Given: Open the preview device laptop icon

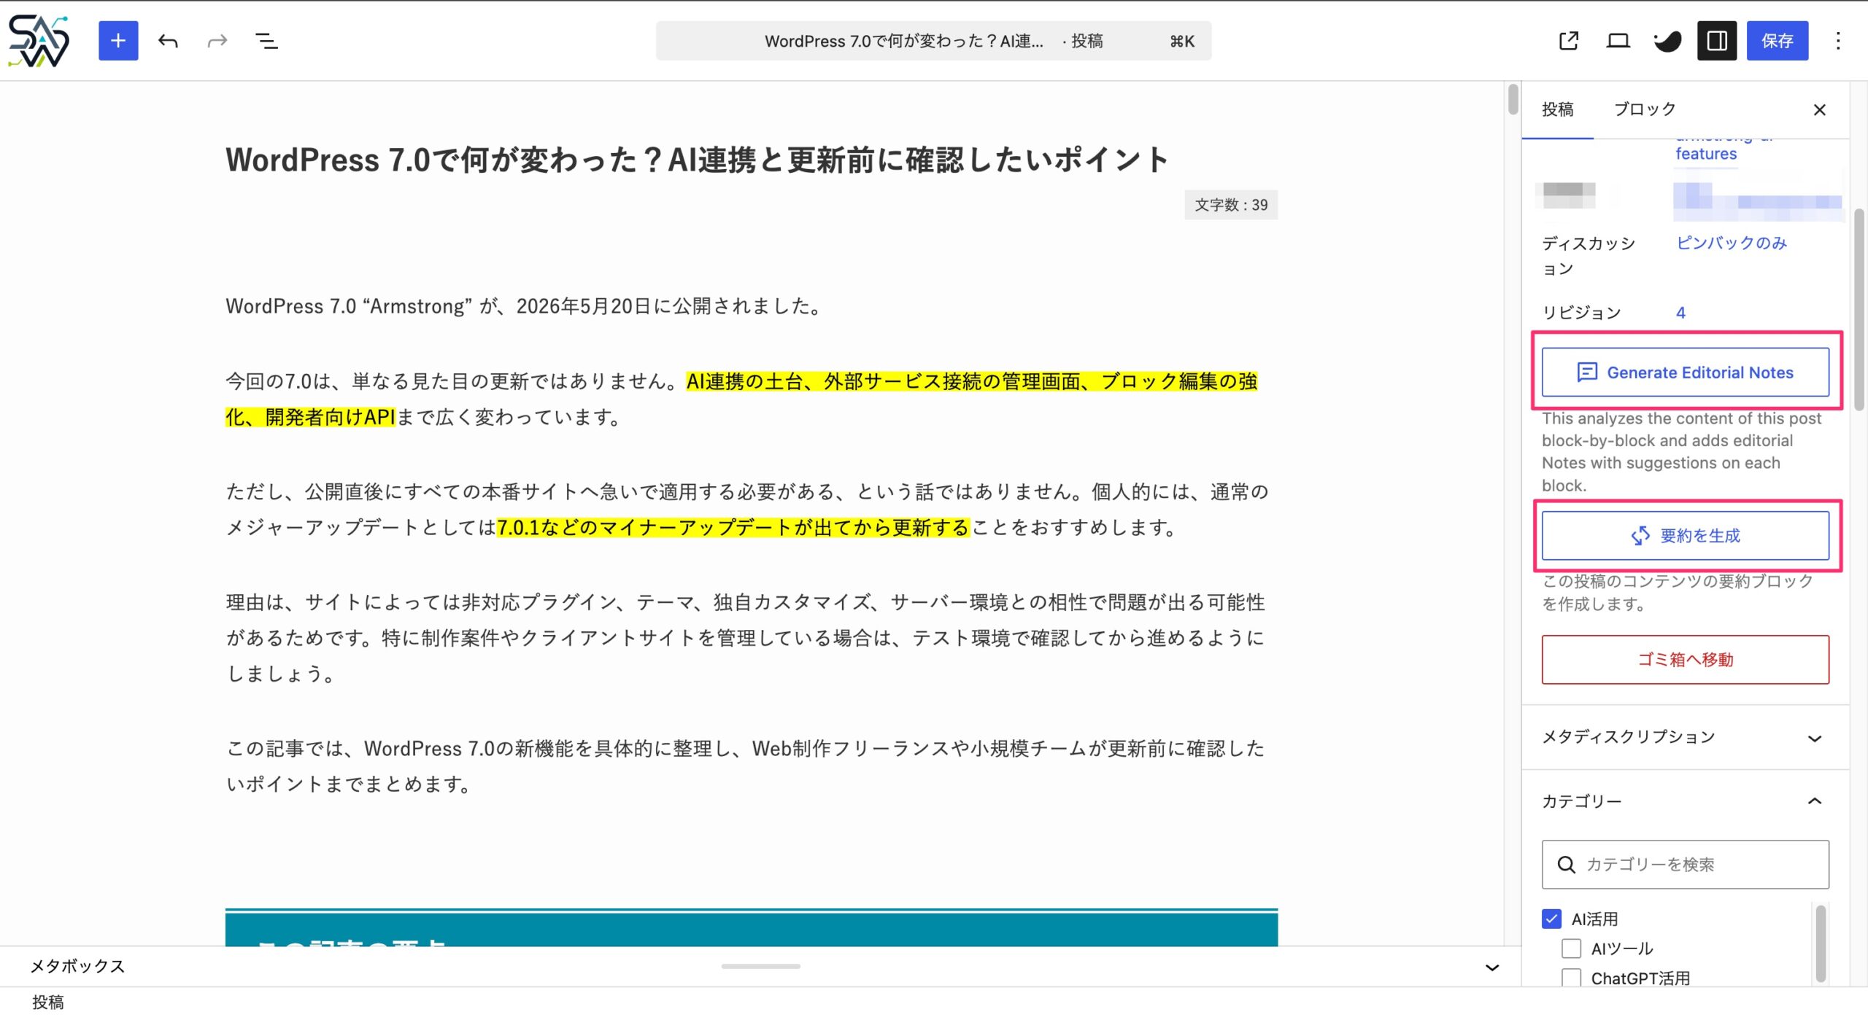Looking at the screenshot, I should click(x=1618, y=41).
